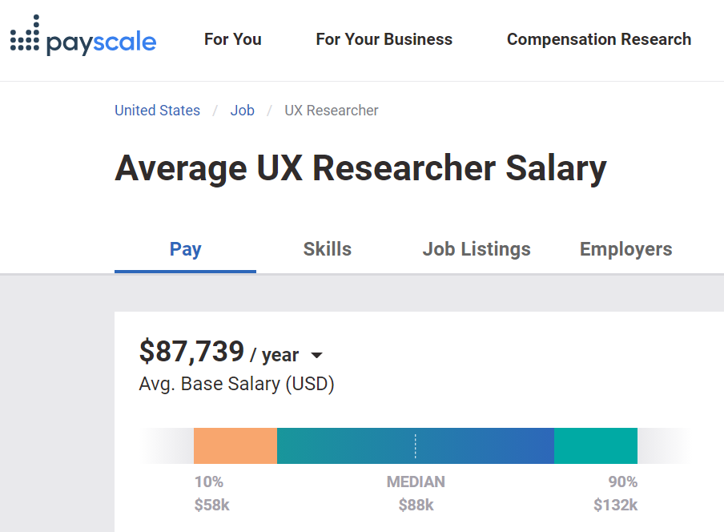Viewport: 724px width, 532px height.
Task: Click the dashed median marker on bar
Action: point(415,445)
